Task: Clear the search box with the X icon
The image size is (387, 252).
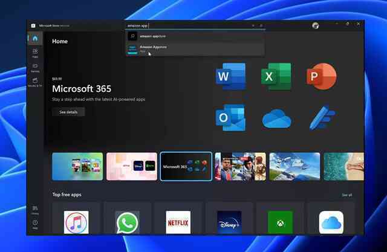Action: [253, 25]
